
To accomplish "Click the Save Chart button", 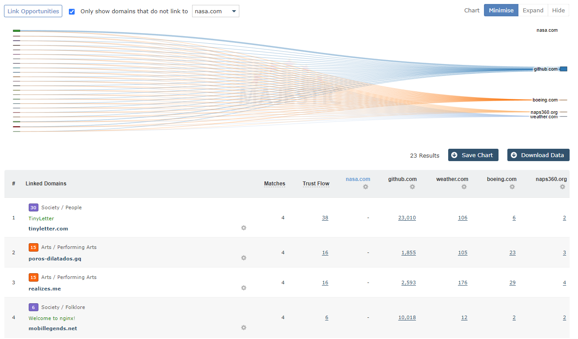I will point(473,155).
